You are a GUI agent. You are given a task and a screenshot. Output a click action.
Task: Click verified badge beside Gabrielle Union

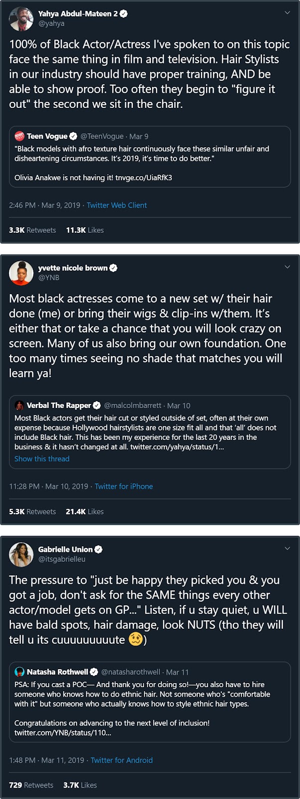click(99, 549)
